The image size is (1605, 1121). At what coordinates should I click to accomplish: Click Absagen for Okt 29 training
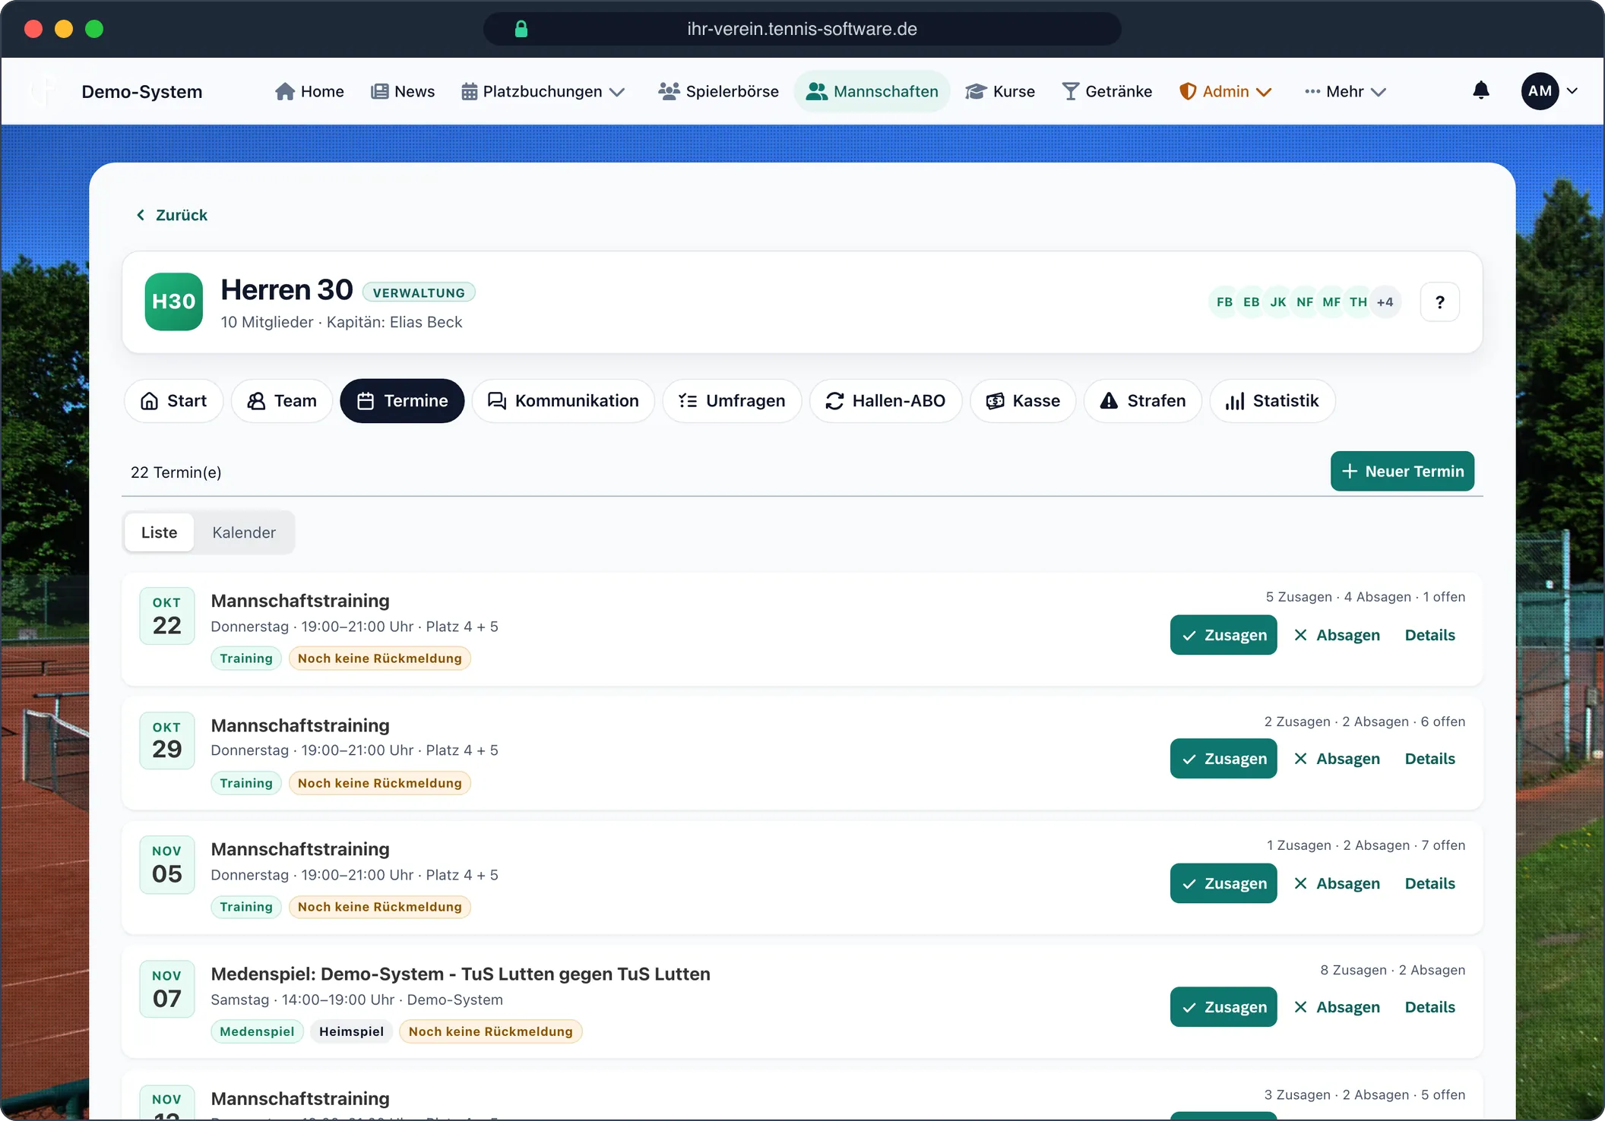click(x=1337, y=759)
